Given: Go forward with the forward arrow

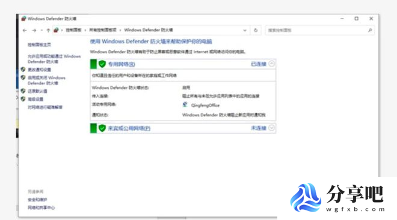Looking at the screenshot, I should coord(34,31).
